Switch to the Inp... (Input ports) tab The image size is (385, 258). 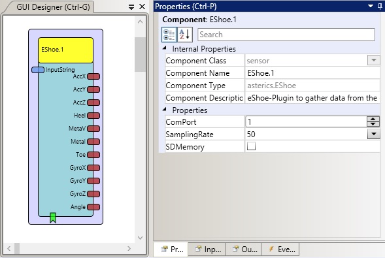207,250
